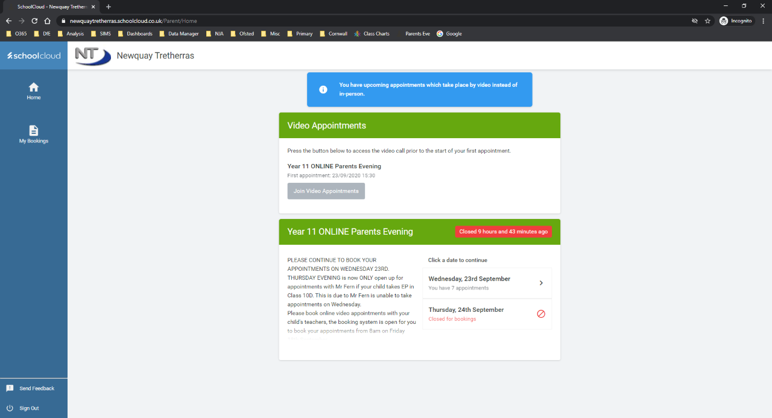The image size is (772, 418).
Task: Open the Chrome three-dot menu
Action: 763,21
